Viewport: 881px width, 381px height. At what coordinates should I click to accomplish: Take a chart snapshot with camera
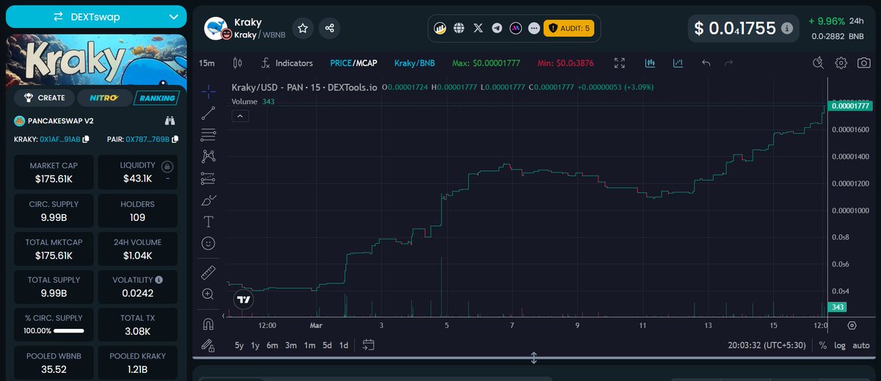[x=864, y=63]
